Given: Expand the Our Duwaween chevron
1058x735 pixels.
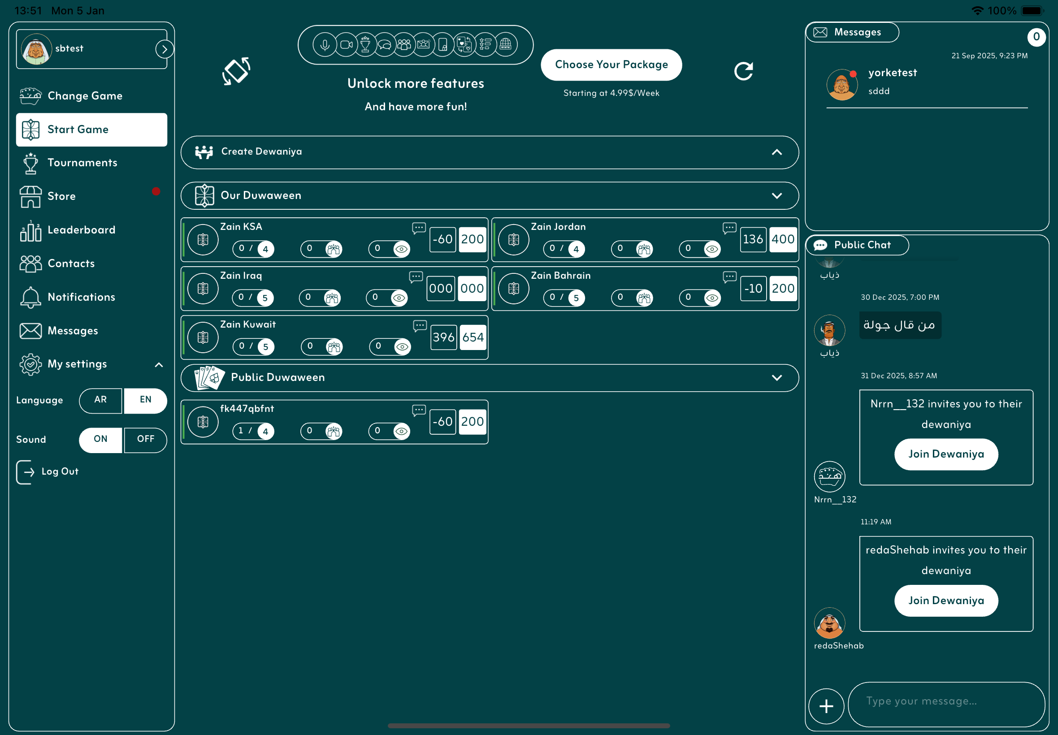Looking at the screenshot, I should pos(776,196).
